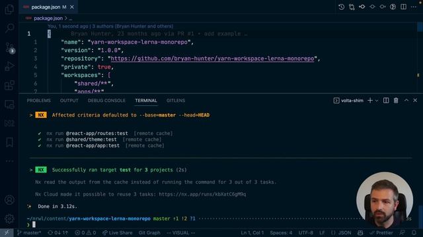Viewport: 423px width, 237px height.
Task: Close the package.json editor tab
Action: click(x=72, y=7)
